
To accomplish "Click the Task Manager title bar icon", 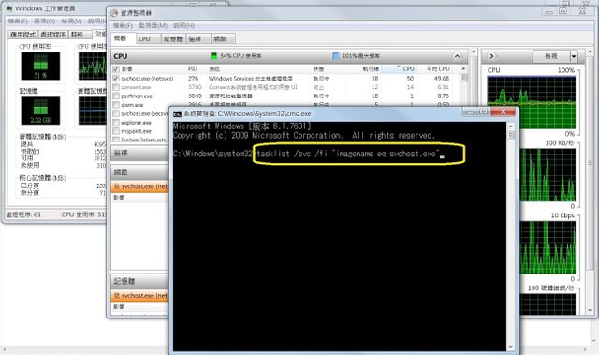I will [9, 8].
